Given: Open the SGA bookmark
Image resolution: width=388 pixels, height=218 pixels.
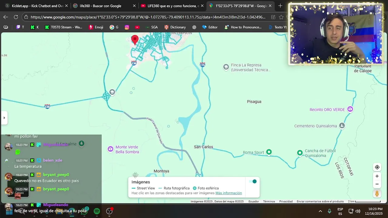Looking at the screenshot, I should (x=151, y=27).
